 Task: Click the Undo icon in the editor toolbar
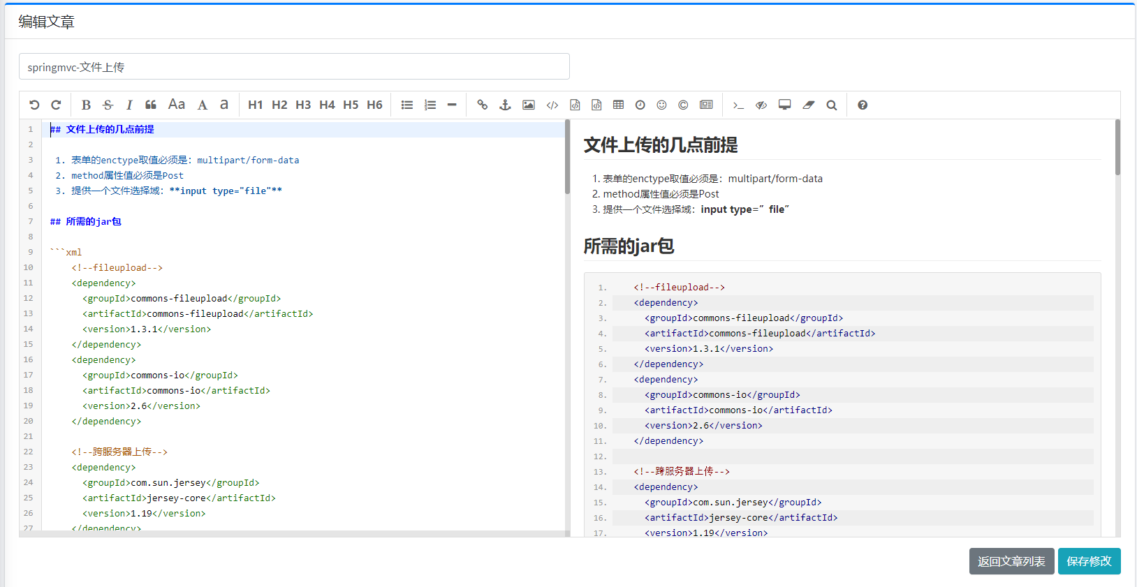coord(34,105)
